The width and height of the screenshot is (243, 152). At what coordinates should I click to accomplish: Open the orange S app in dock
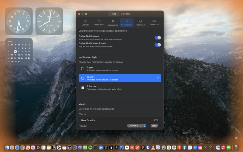pos(179,147)
